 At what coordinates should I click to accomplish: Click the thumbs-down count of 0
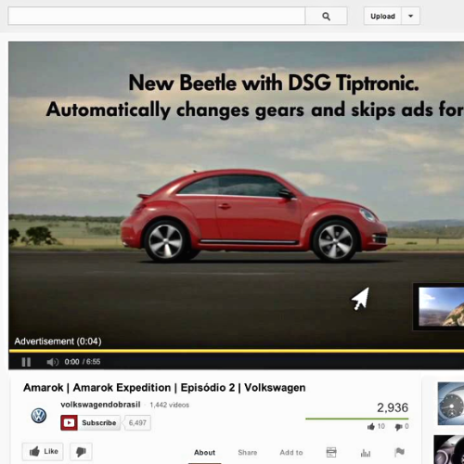[402, 427]
